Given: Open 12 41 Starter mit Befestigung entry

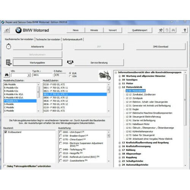Looking at the screenshot, I should pos(141,120).
